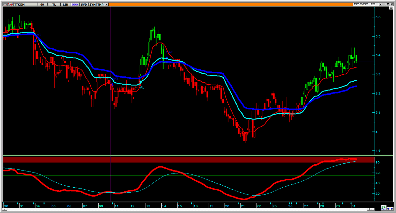Viewport: 396px width, 213px height.
Task: Click price label 5.6 on price axis
Action: click(378, 17)
